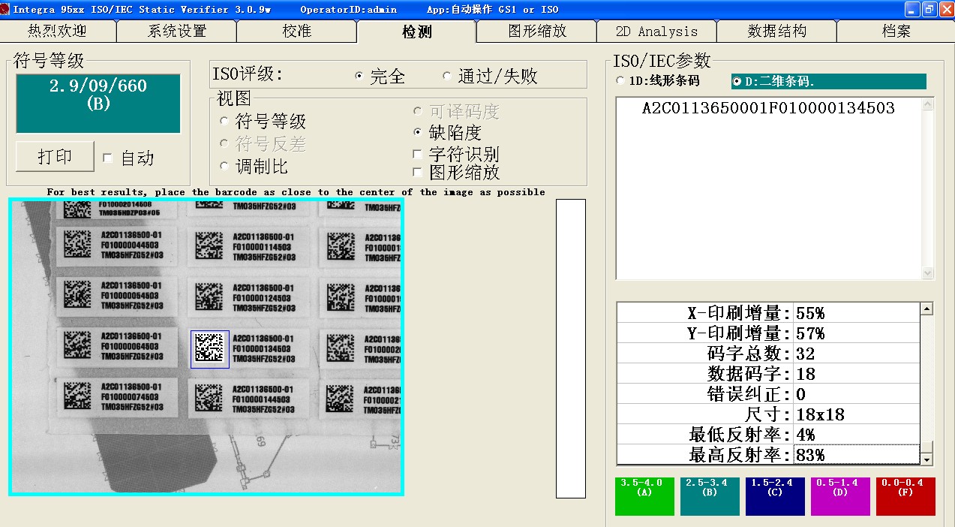The image size is (955, 527).
Task: Click the scroll up arrow of parameter table
Action: point(927,309)
